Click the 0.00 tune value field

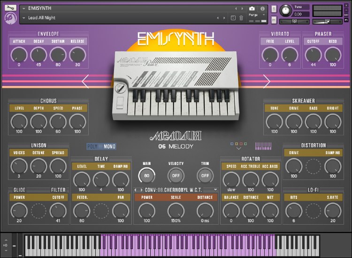(x=301, y=14)
